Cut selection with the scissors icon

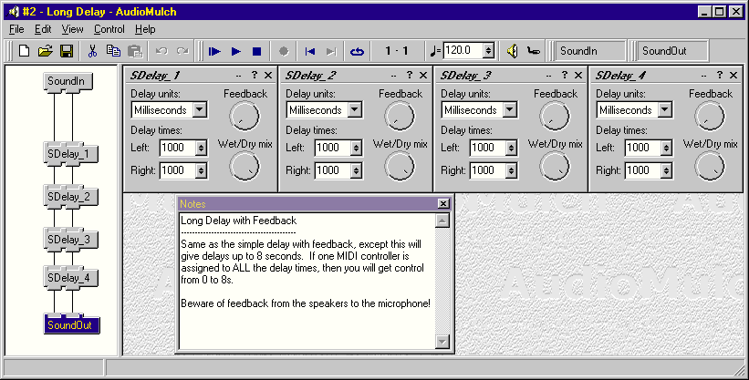click(x=93, y=51)
